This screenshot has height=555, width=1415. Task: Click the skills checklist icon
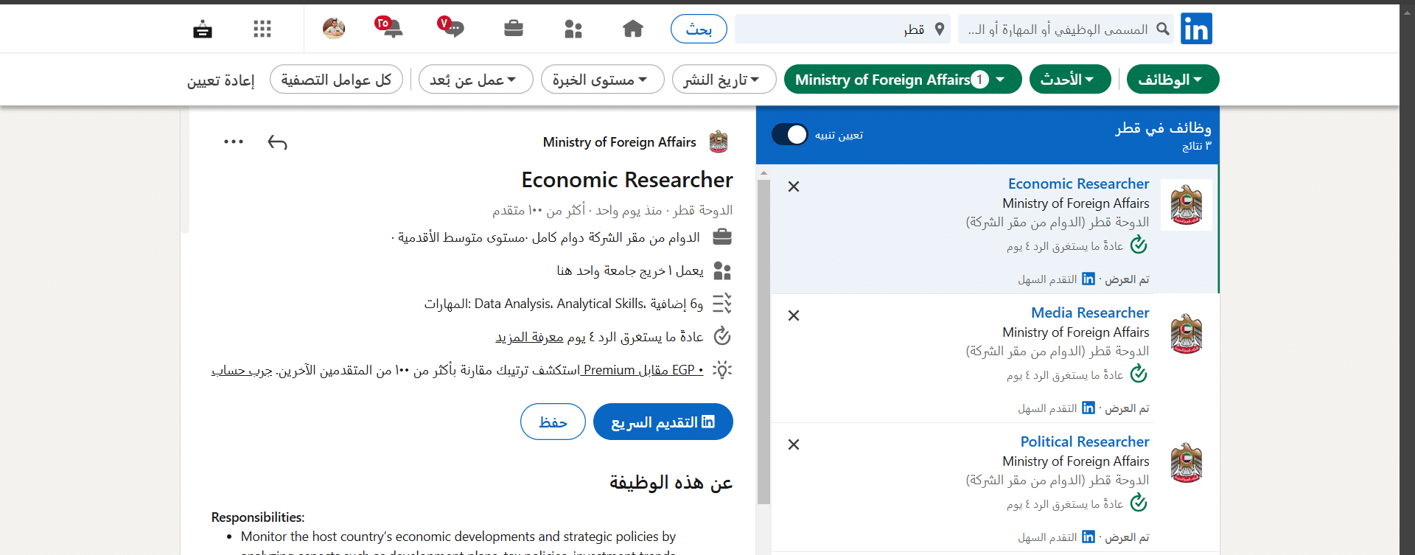point(722,304)
